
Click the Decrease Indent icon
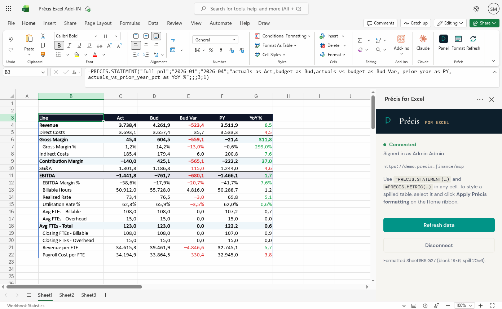(x=136, y=55)
